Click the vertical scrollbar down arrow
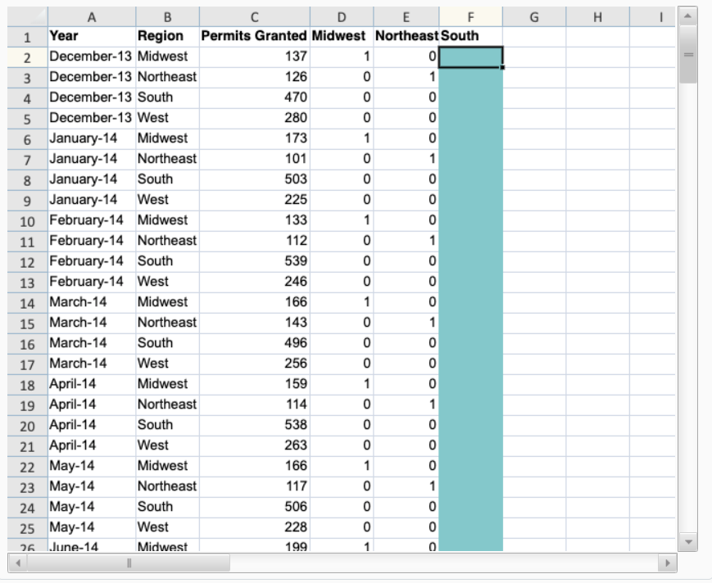 click(687, 542)
